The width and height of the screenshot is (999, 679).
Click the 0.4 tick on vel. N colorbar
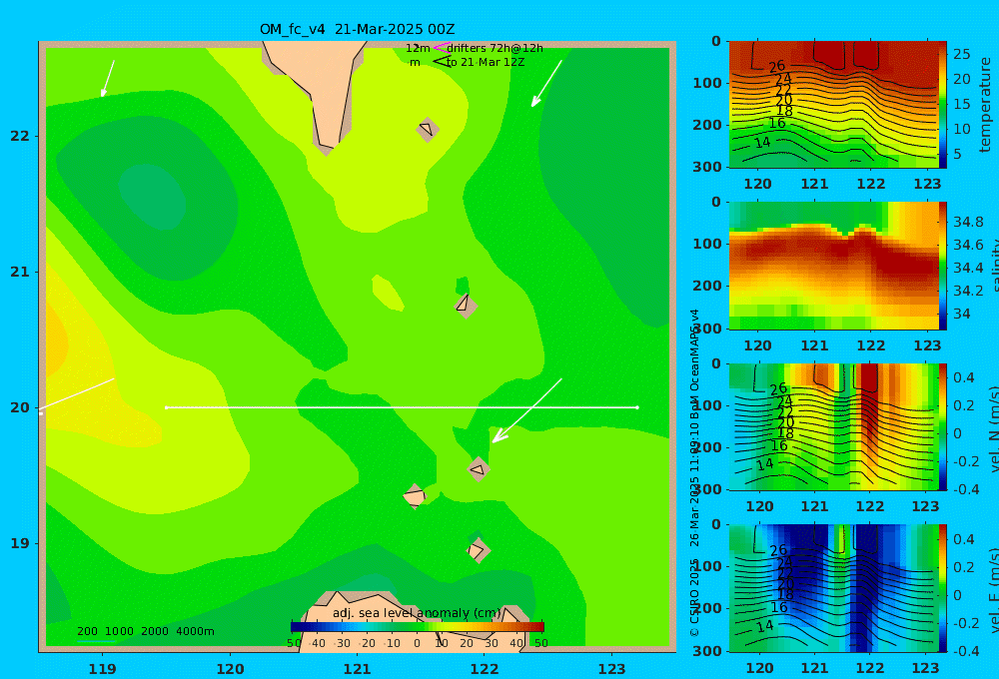coord(964,377)
